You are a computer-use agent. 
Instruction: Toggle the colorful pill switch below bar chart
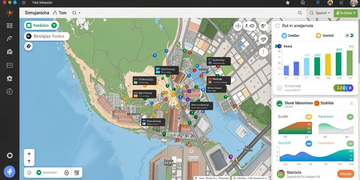(343, 88)
